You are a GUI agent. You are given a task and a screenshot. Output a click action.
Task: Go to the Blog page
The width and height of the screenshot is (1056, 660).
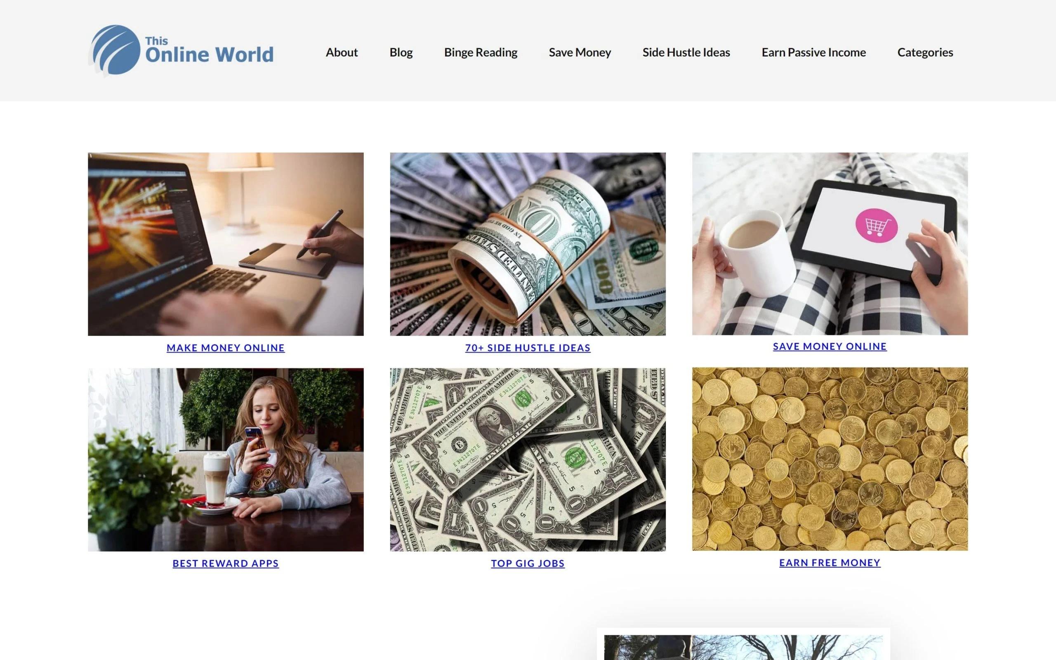tap(401, 52)
